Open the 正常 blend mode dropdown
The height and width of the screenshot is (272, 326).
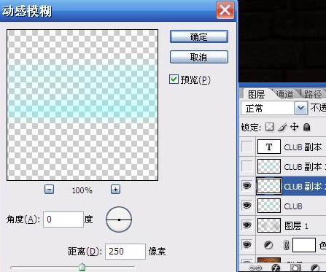coord(300,108)
